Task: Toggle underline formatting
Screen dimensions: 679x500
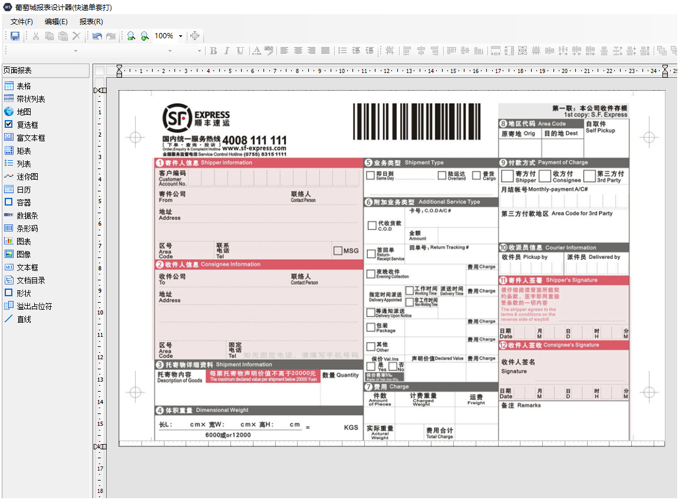Action: click(240, 51)
